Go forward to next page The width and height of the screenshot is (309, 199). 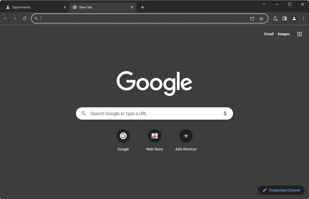click(15, 18)
